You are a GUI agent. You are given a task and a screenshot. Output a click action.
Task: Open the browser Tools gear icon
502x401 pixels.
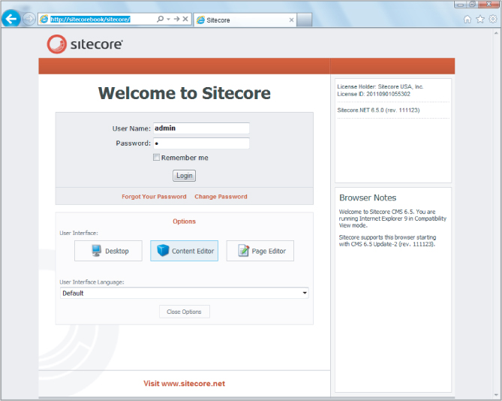tap(493, 20)
